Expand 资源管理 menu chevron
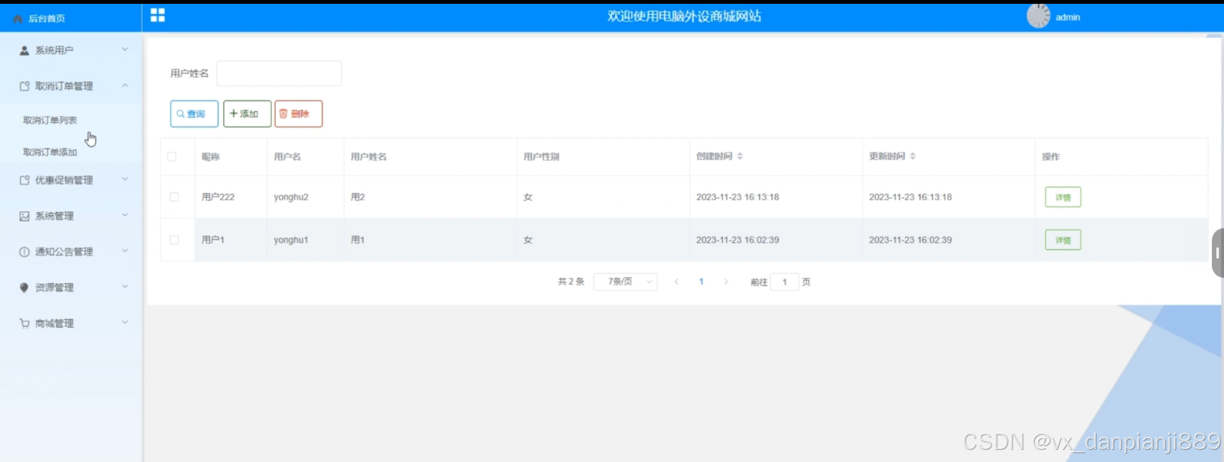The width and height of the screenshot is (1224, 462). coord(125,287)
